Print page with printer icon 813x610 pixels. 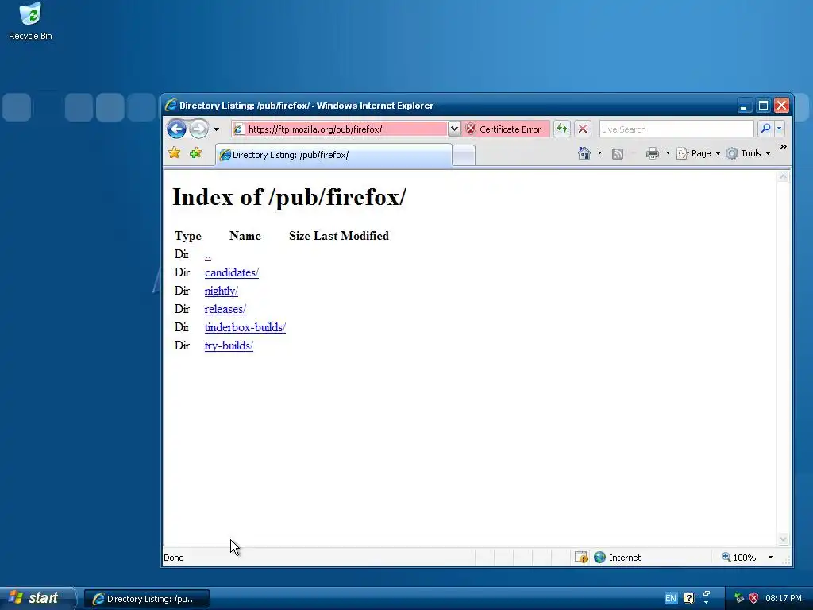[653, 153]
